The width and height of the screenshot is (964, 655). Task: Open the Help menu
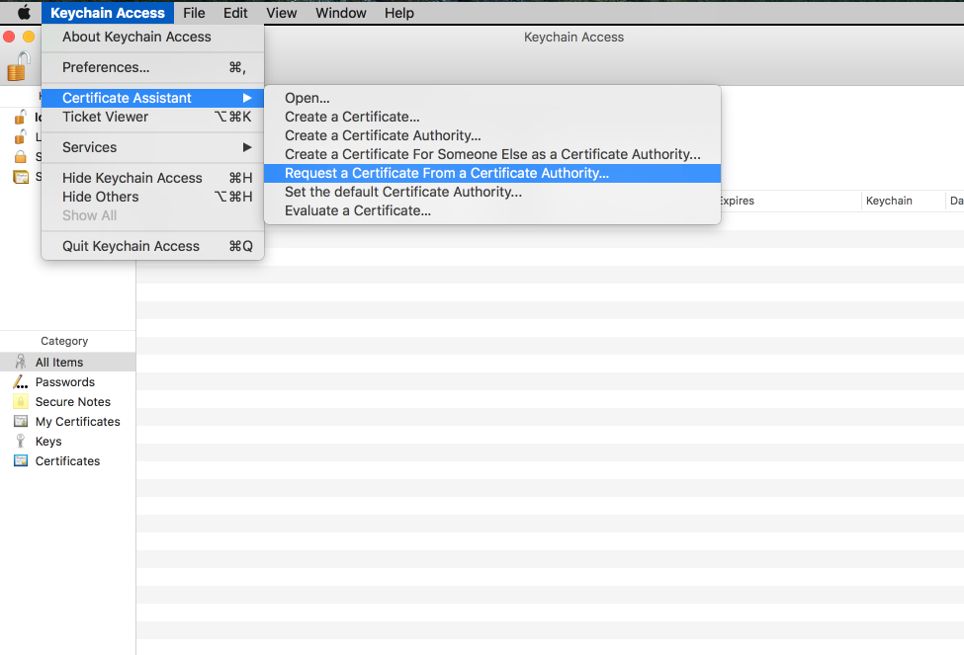point(399,12)
